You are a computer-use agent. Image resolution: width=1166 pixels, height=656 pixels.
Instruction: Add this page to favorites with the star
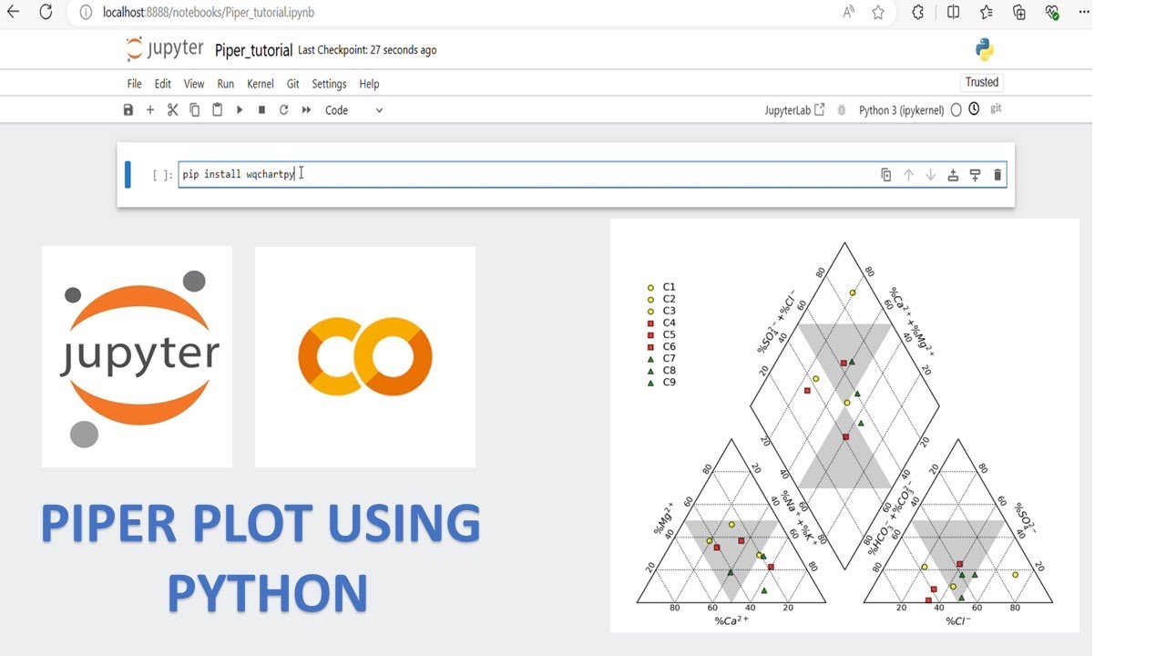(x=878, y=13)
